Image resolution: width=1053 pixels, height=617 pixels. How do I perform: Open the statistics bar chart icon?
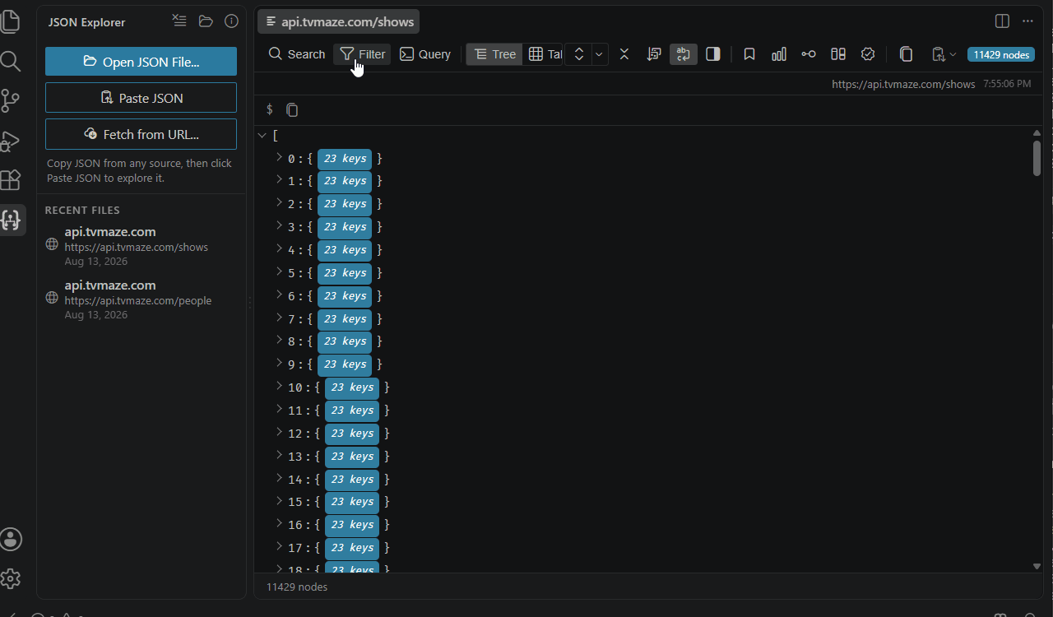point(779,54)
